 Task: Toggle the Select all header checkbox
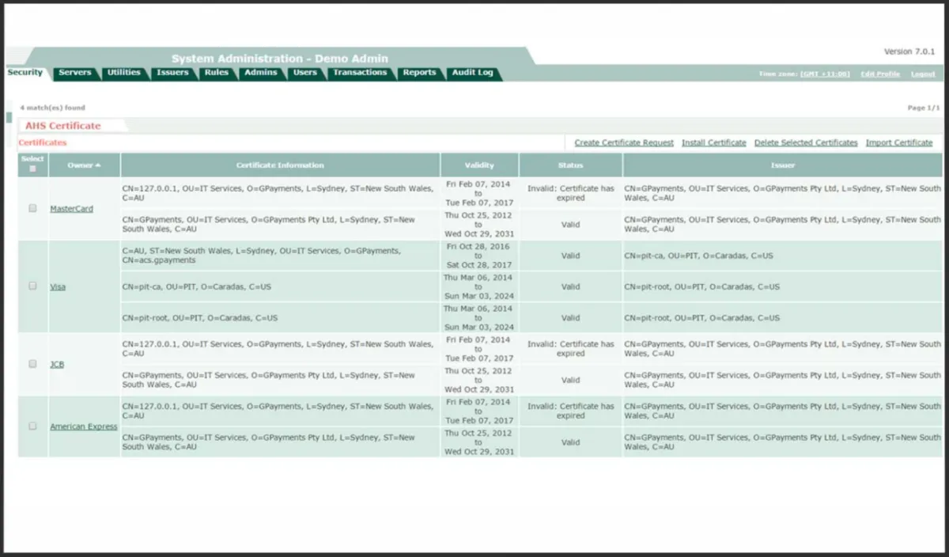click(x=32, y=169)
